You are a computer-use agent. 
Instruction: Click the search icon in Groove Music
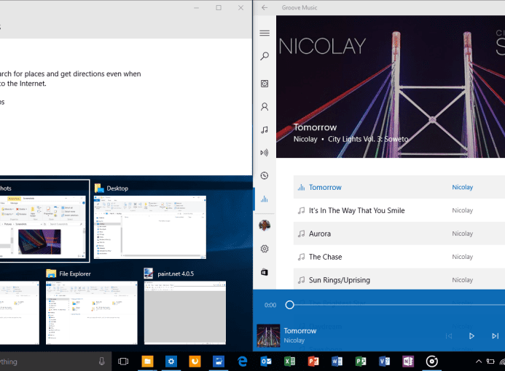(x=265, y=56)
